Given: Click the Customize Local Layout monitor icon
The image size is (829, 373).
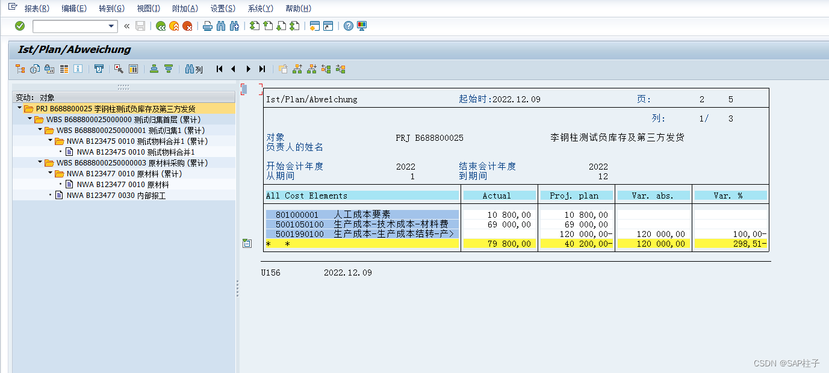Looking at the screenshot, I should (x=362, y=26).
